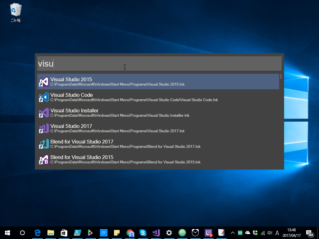Open Visual Studio from the taskbar
Image resolution: width=319 pixels, height=239 pixels.
[156, 232]
